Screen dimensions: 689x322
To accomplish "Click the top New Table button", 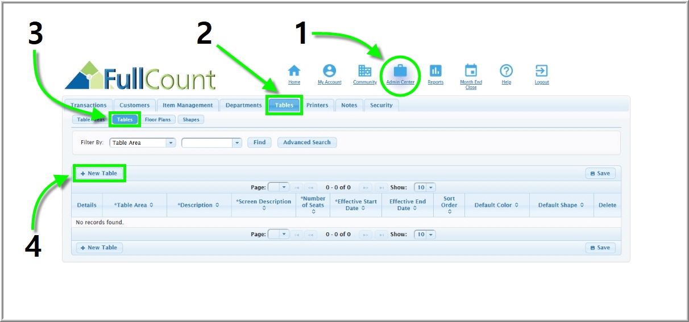I will tap(99, 173).
